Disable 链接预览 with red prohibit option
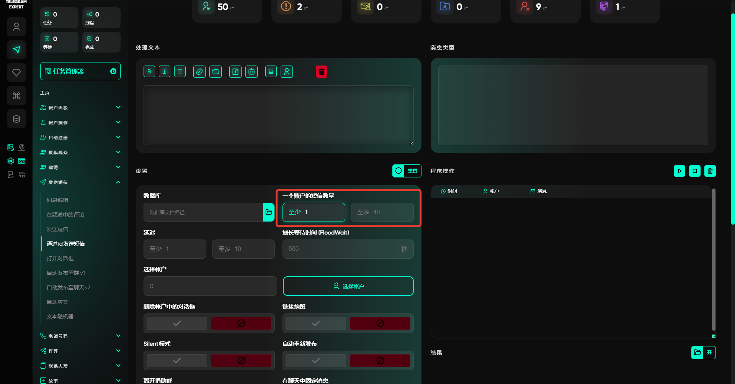The image size is (735, 384). point(380,323)
